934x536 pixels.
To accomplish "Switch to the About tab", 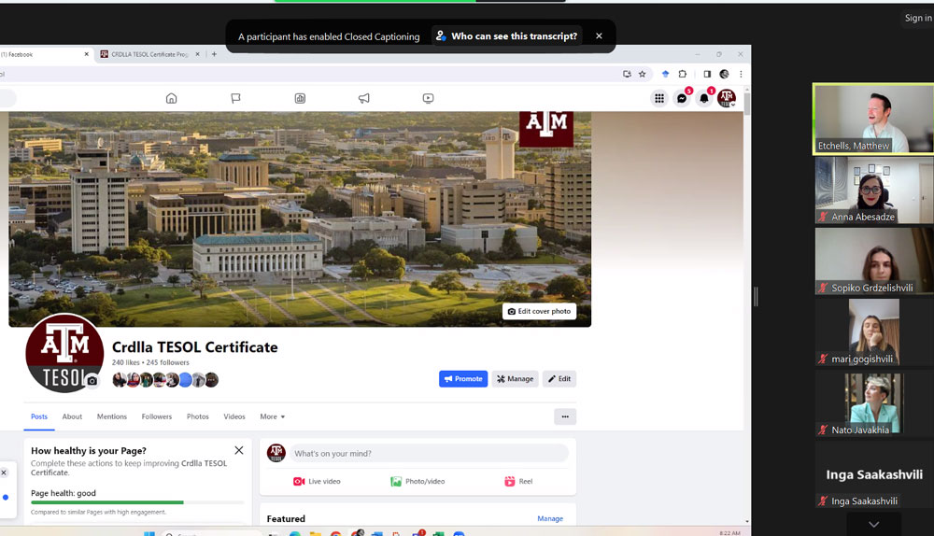I will 72,416.
